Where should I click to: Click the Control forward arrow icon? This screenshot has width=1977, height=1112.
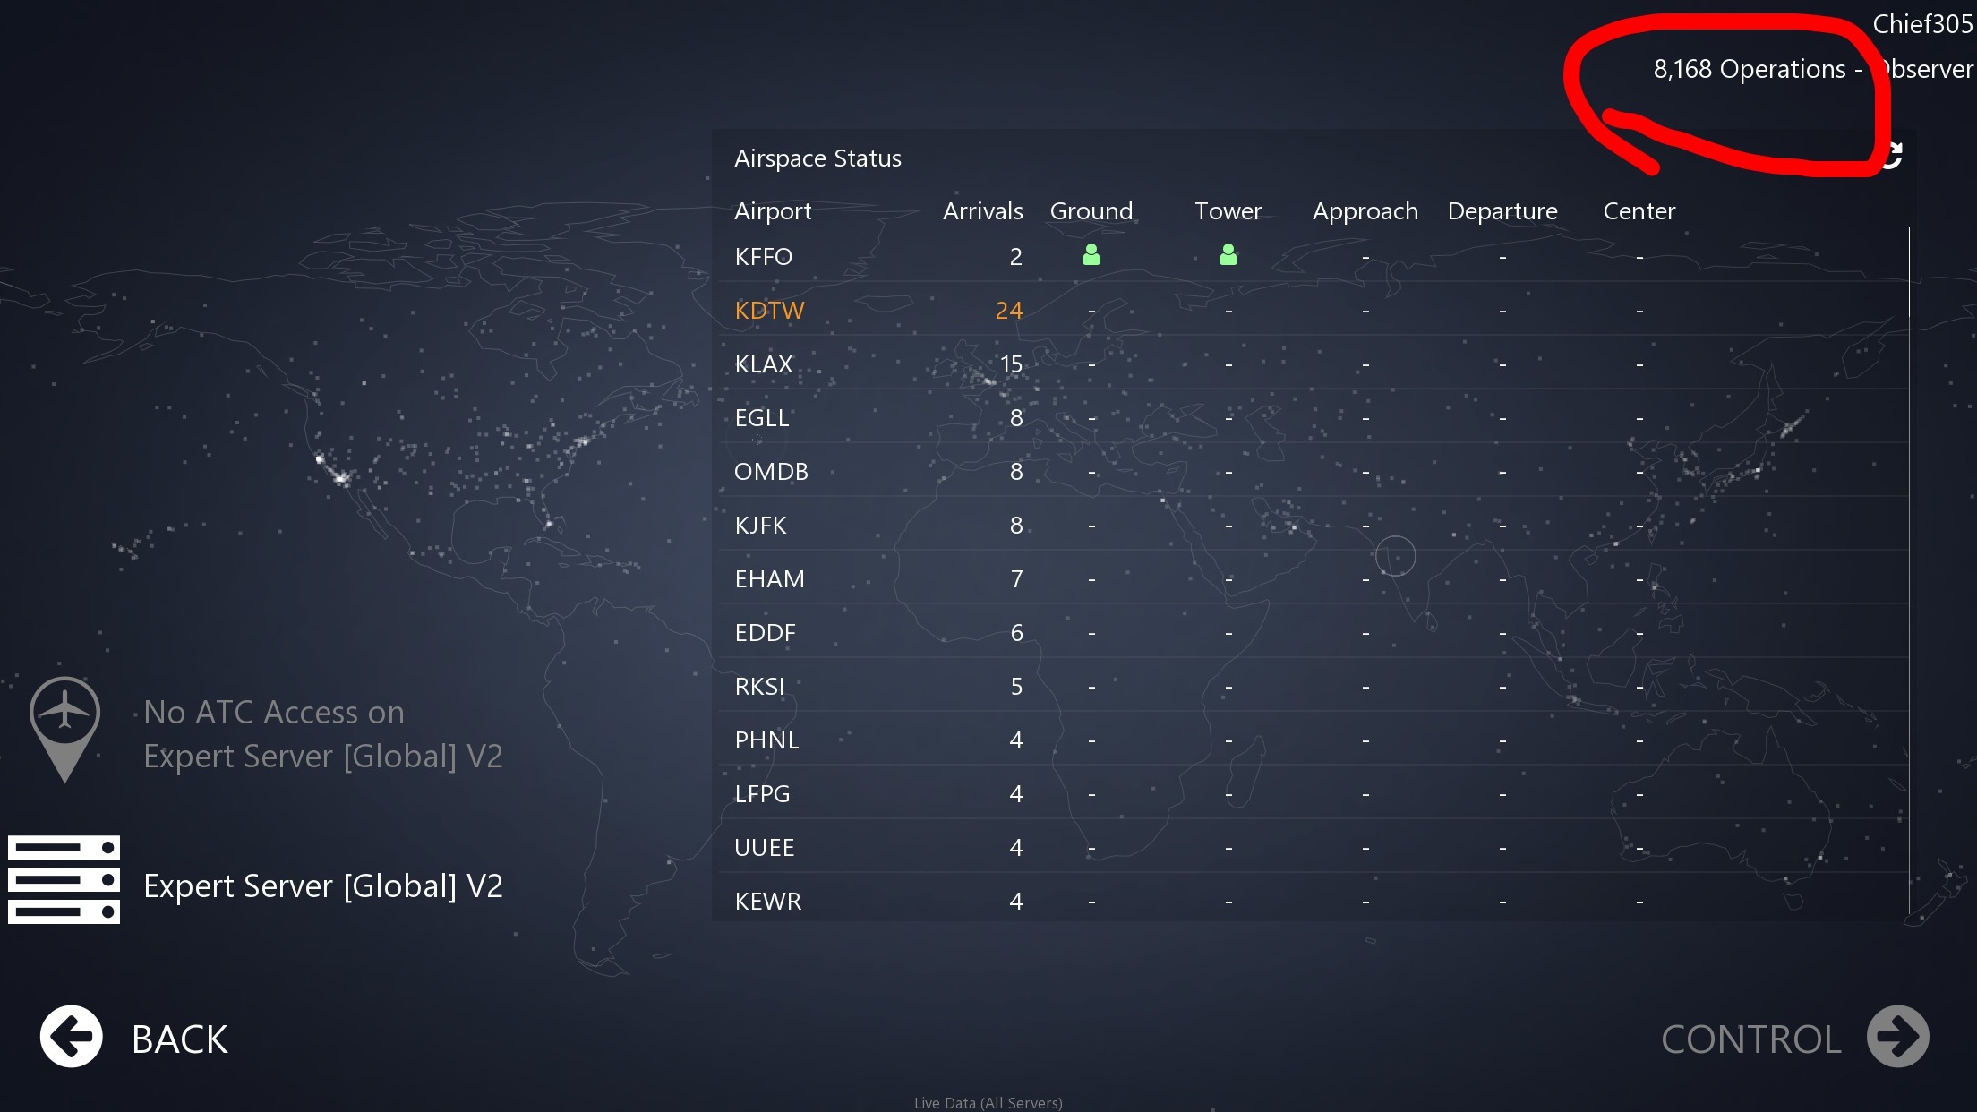(1897, 1037)
